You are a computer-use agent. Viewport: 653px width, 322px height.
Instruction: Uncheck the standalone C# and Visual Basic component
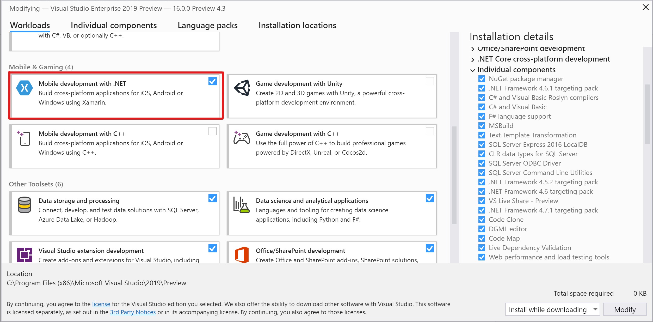[x=482, y=107]
